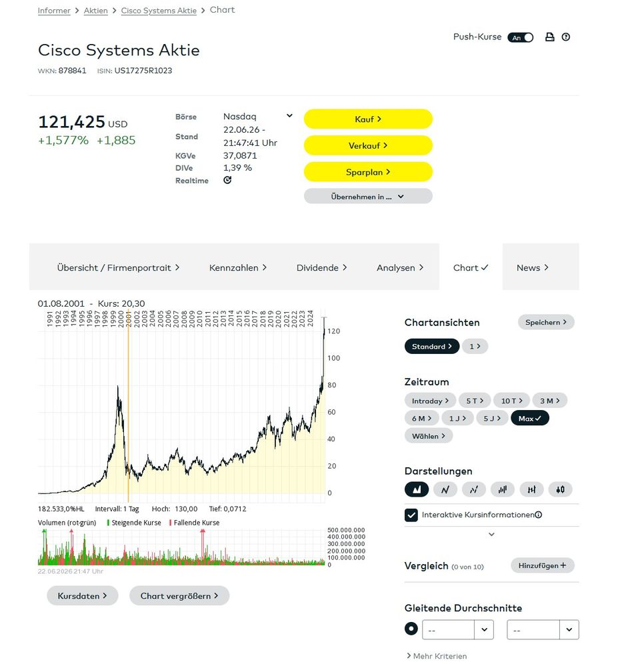
Task: Click the percentage change +1,577%
Action: click(63, 140)
